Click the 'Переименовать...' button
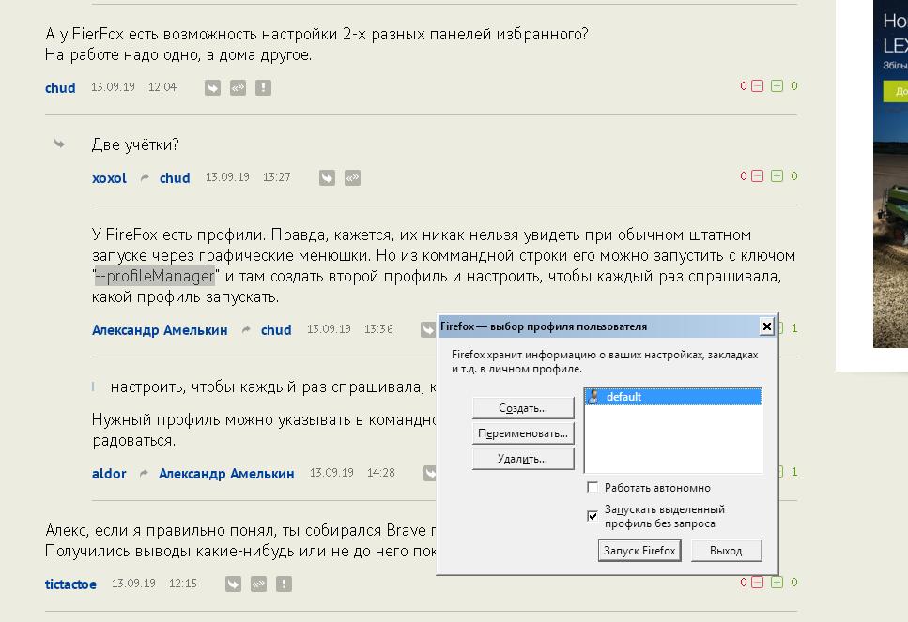Viewport: 908px width, 622px height. pos(523,433)
